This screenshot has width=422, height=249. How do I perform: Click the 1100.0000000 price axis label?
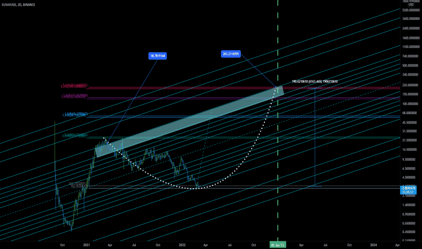[x=411, y=47]
